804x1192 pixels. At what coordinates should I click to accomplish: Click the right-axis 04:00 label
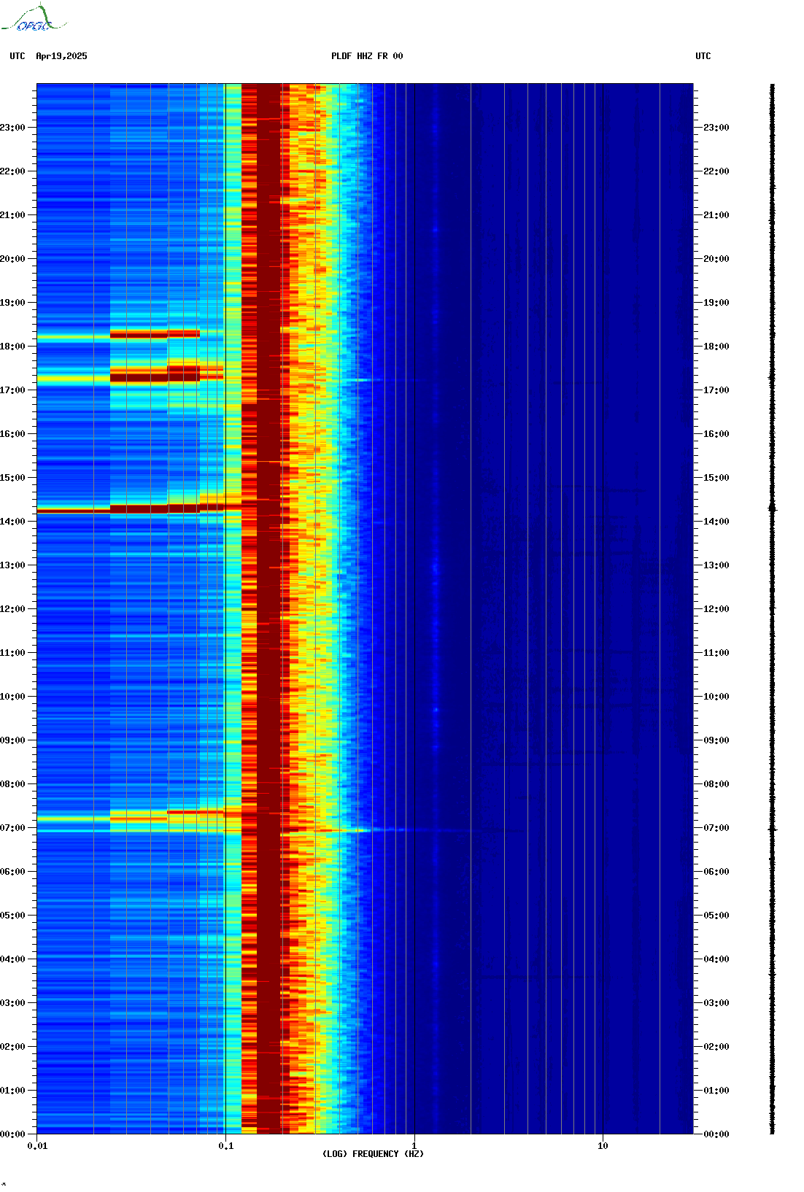point(716,959)
